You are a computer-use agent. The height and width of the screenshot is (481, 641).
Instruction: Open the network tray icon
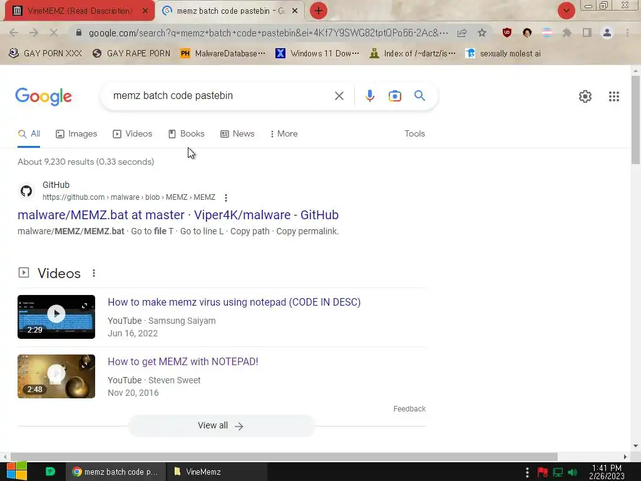click(558, 473)
